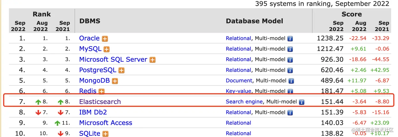Select the score value 140.03

tap(332, 123)
